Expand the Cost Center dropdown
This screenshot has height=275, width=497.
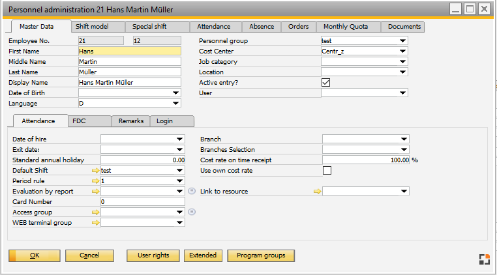403,51
